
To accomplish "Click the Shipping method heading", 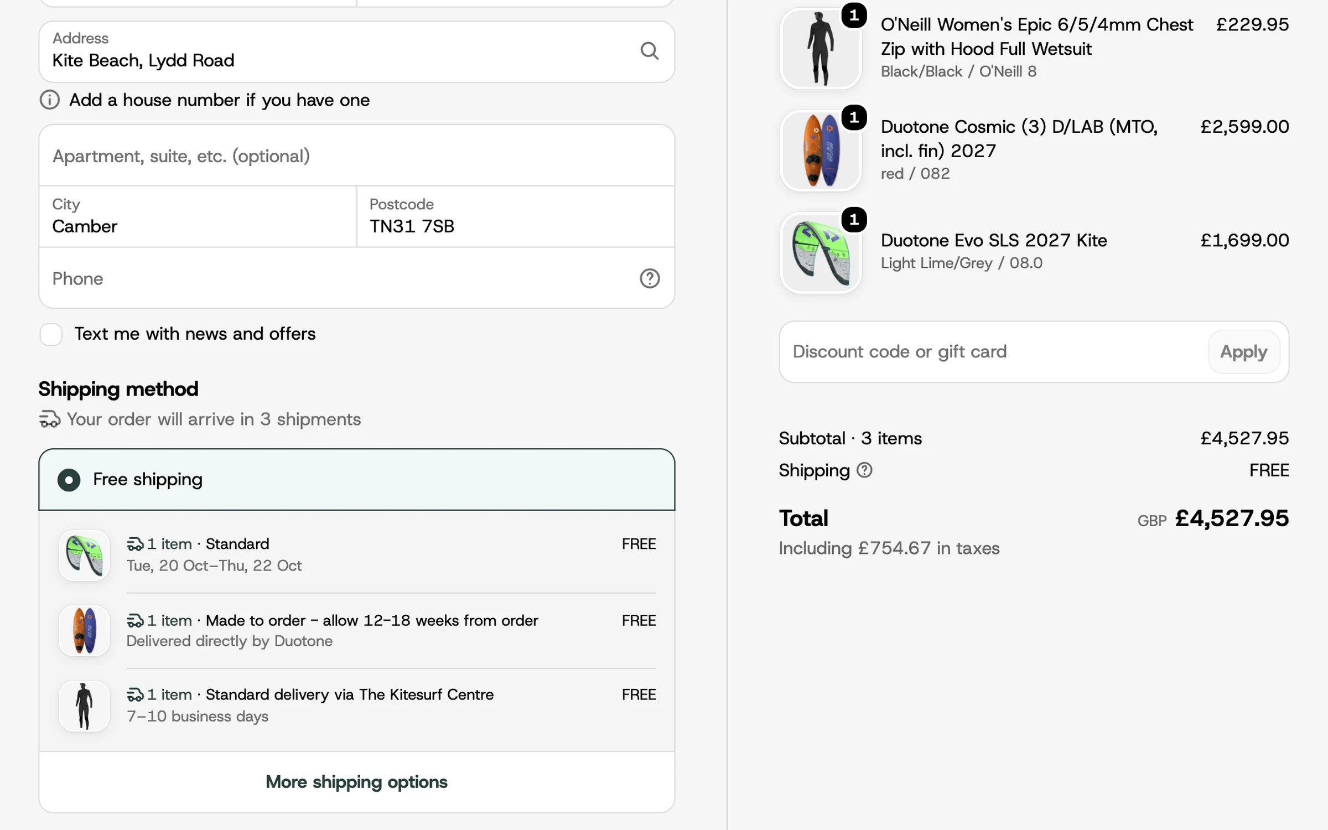I will pyautogui.click(x=118, y=389).
